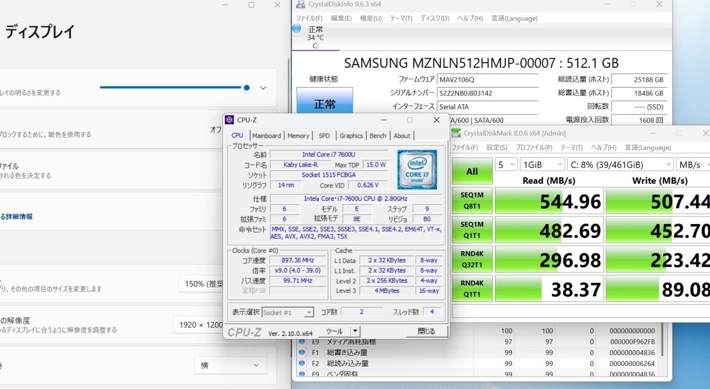The height and width of the screenshot is (389, 710).
Task: Switch to the About tab in CPU-Z
Action: 401,136
